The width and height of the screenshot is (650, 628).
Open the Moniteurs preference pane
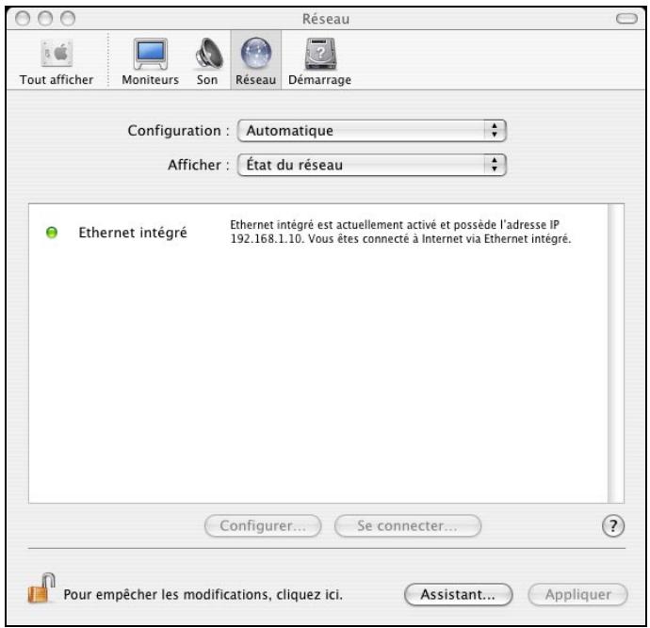click(150, 61)
